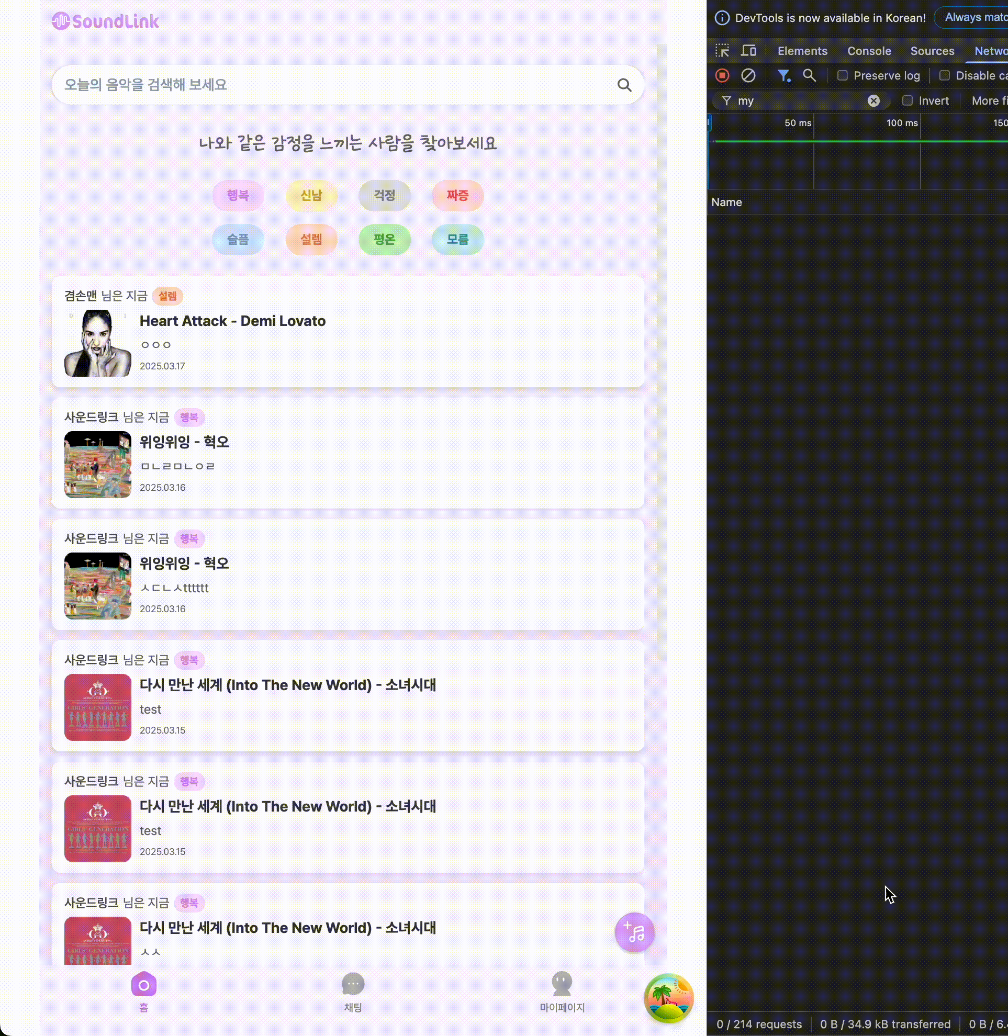Select the 행복 emotion tag button
This screenshot has height=1036, width=1008.
(238, 195)
